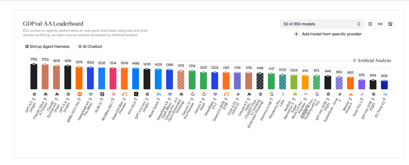Select the blue DeepSeek V4 Pro bar
409x165 pixels.
pyautogui.click(x=90, y=78)
